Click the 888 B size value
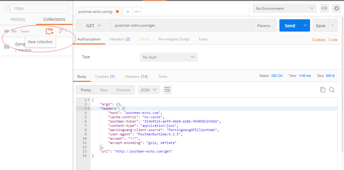Screen dimensions: 344x170 coord(330,76)
